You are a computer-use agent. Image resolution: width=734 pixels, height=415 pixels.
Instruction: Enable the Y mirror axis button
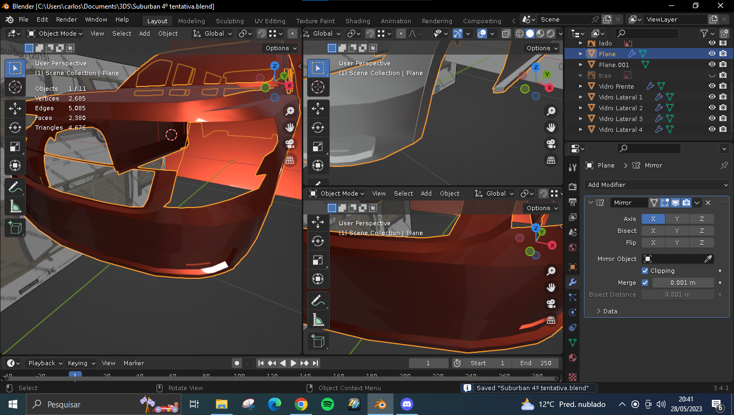coord(677,219)
